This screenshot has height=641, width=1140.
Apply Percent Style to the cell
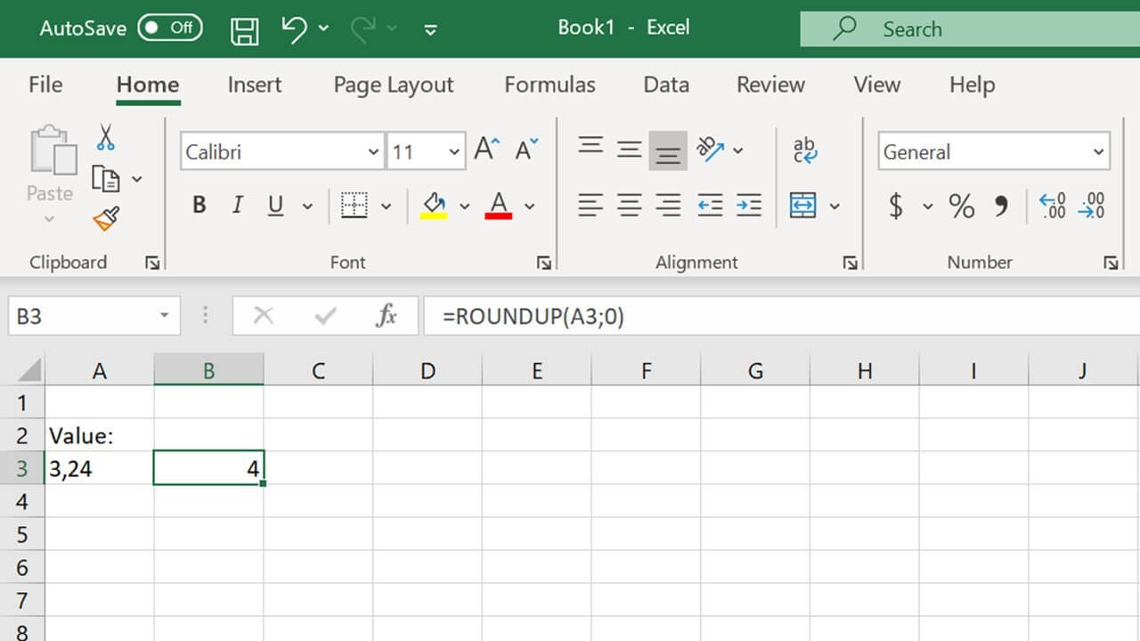[x=961, y=206]
